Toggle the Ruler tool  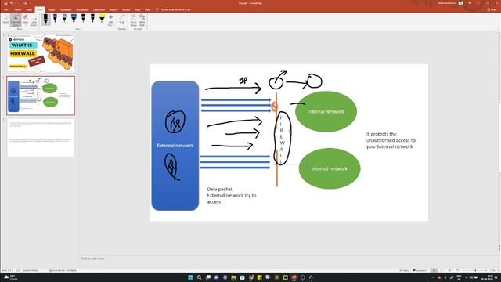(x=122, y=19)
